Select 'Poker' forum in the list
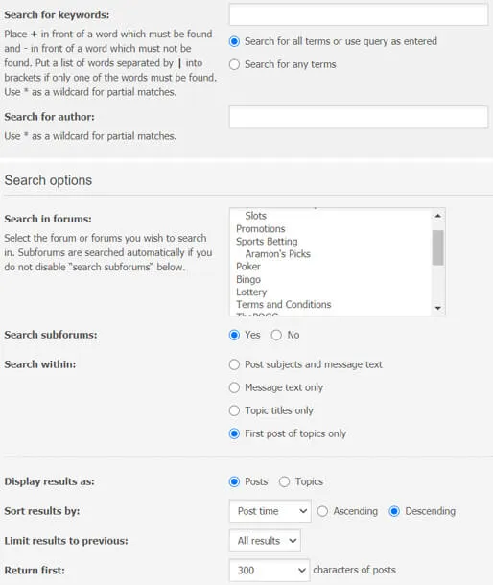The width and height of the screenshot is (493, 585). pos(248,267)
